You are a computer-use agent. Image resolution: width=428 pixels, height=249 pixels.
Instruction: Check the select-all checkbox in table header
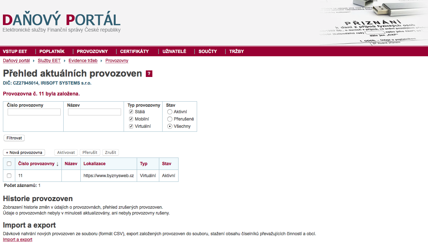tap(9, 164)
